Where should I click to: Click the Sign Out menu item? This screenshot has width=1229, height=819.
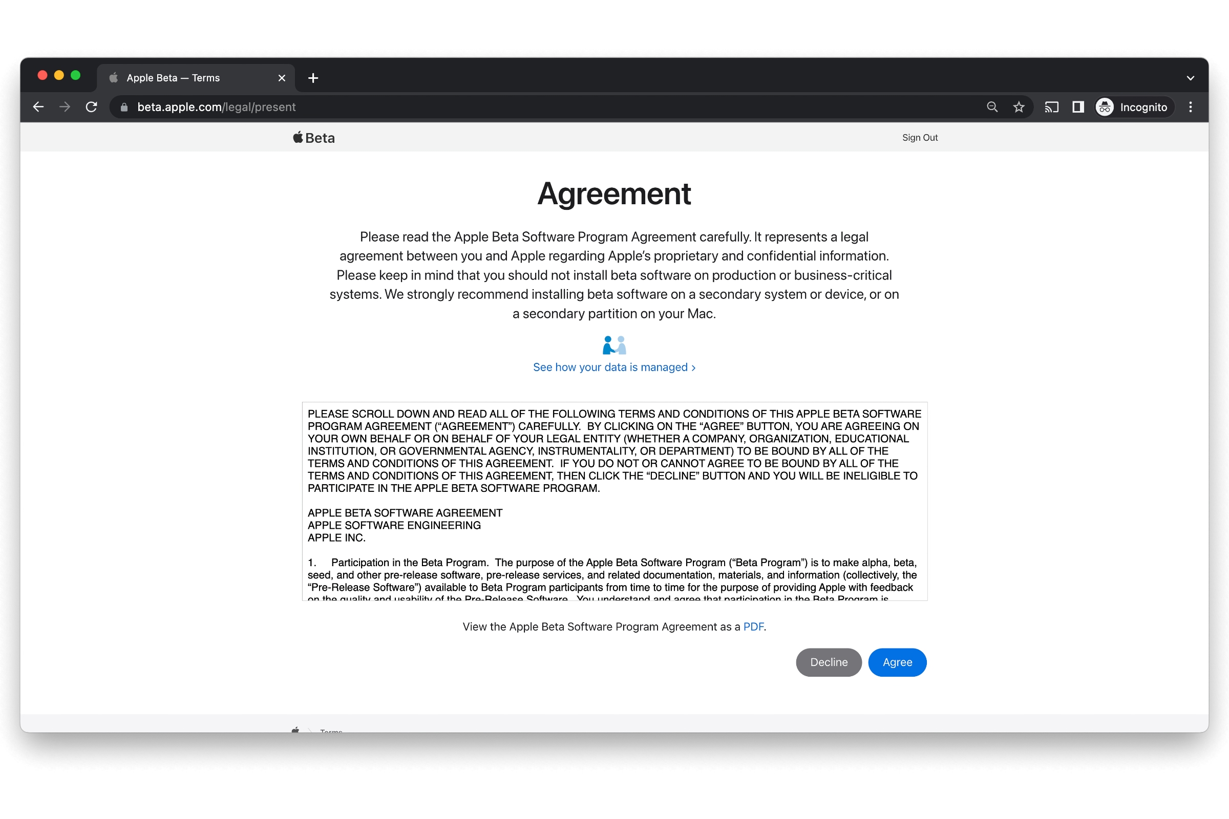point(919,137)
